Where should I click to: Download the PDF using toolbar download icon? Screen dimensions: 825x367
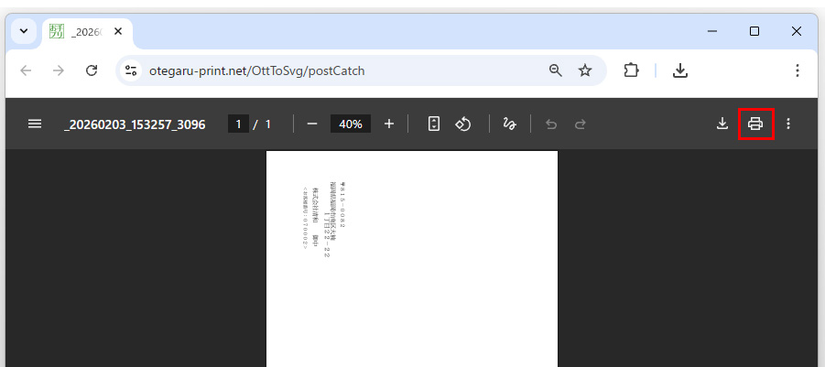pyautogui.click(x=722, y=124)
